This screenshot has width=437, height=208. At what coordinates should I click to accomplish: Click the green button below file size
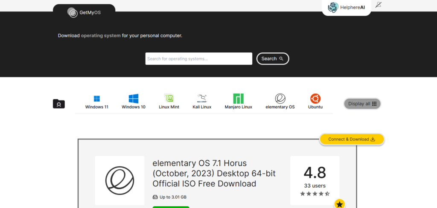tap(171, 207)
